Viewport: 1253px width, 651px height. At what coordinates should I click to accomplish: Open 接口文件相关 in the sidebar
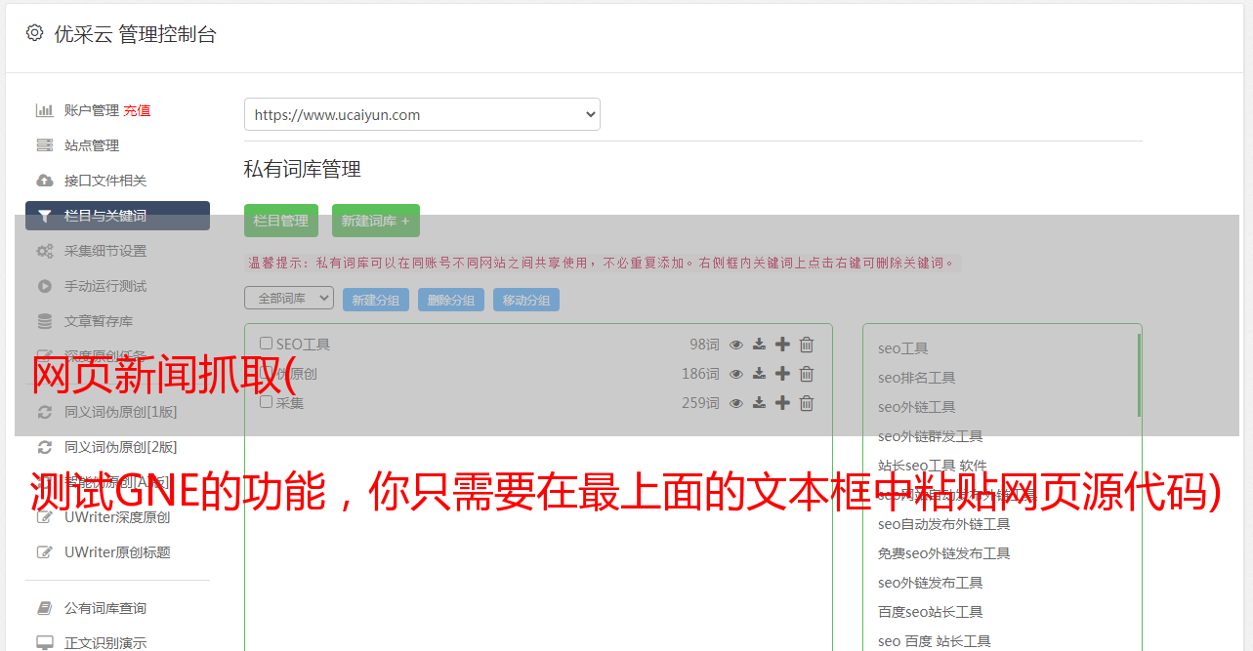click(105, 181)
